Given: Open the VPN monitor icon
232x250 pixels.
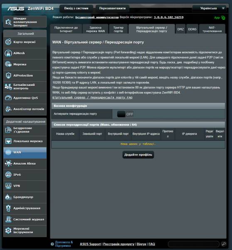Looking at the screenshot, I should [x=8, y=186].
